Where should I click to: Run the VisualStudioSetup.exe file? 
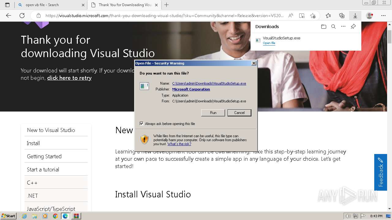(x=213, y=113)
